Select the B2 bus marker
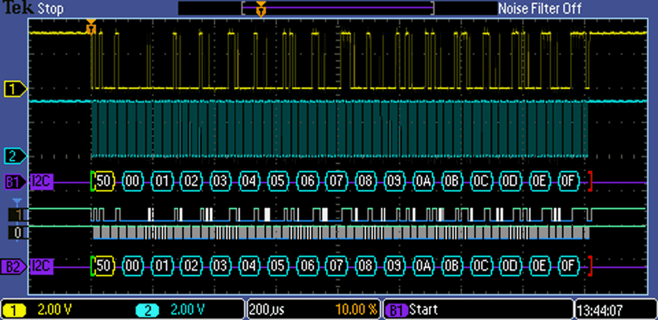This screenshot has height=320, width=658. (x=16, y=267)
